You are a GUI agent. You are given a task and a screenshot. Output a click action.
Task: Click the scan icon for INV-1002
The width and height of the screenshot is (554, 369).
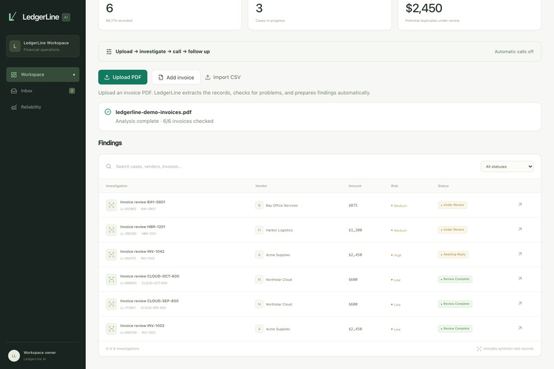pos(111,328)
